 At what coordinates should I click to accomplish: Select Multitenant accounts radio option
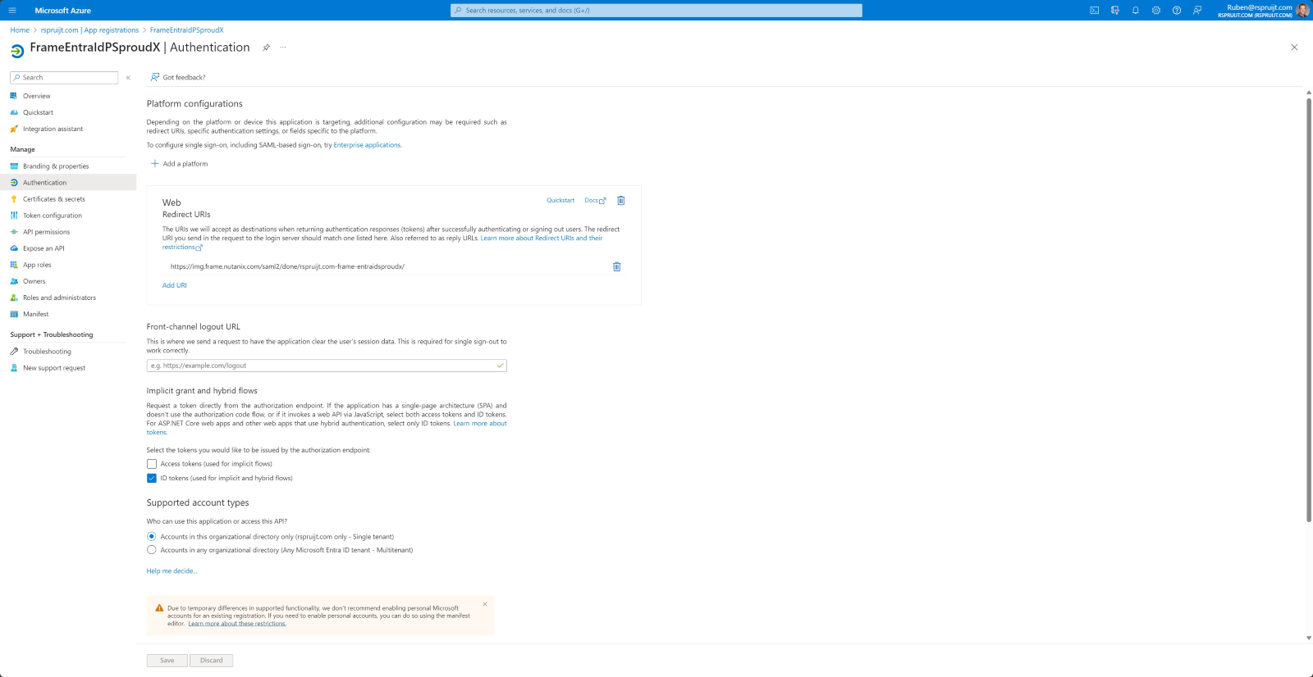click(x=152, y=550)
